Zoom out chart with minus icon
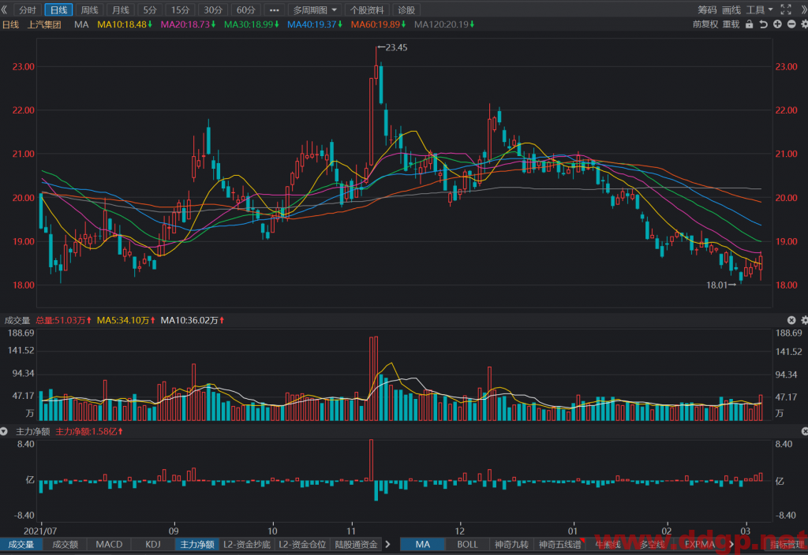This screenshot has height=555, width=808. pos(791,24)
